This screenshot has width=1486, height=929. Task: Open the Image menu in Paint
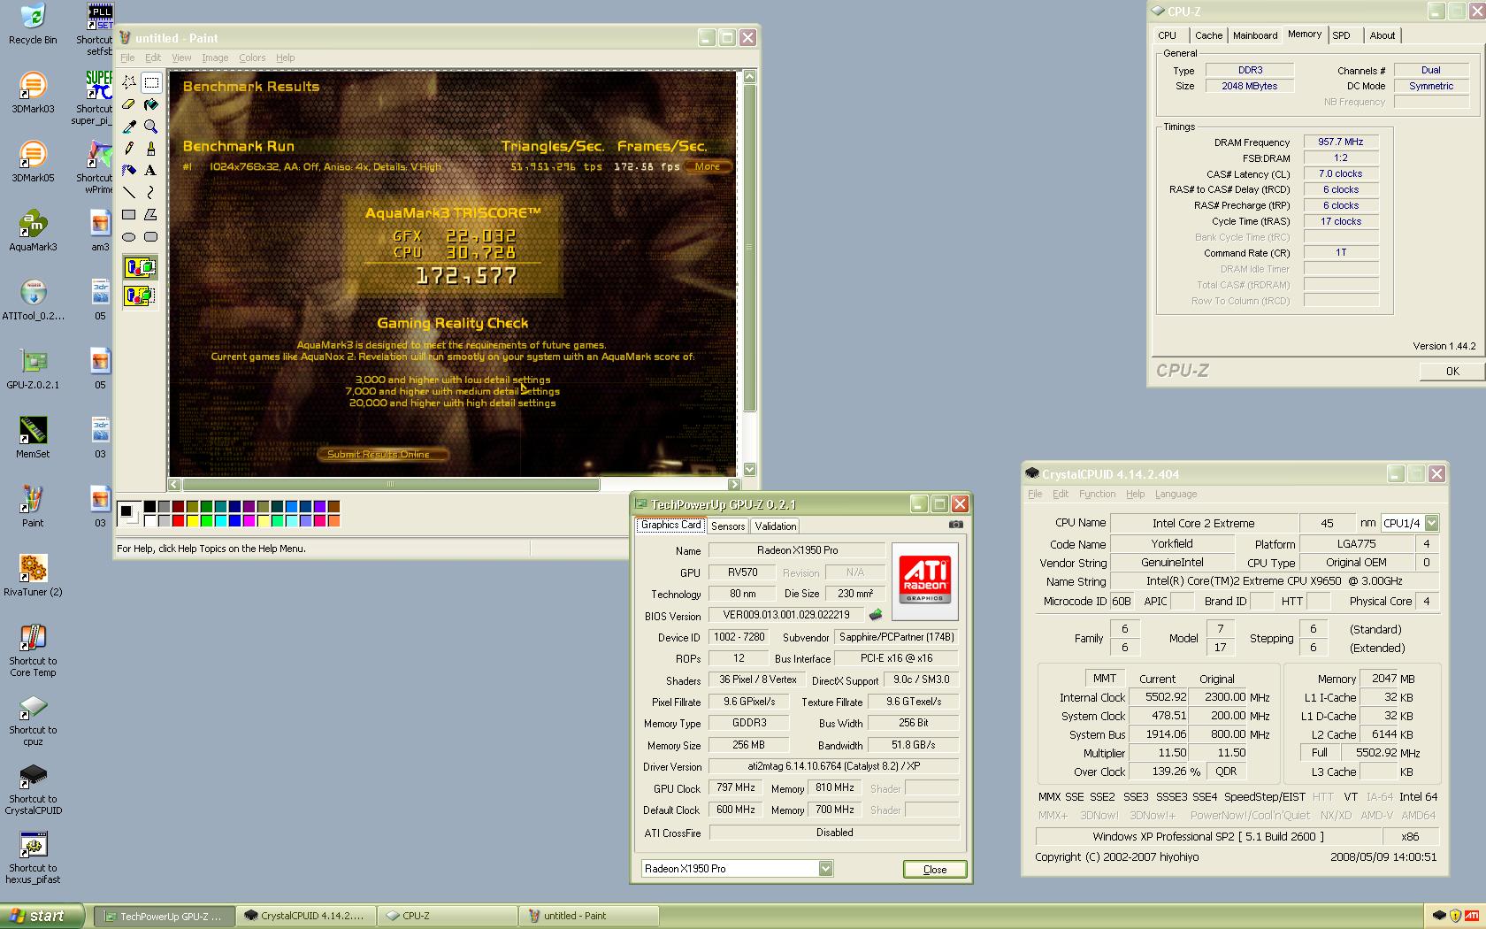click(215, 58)
